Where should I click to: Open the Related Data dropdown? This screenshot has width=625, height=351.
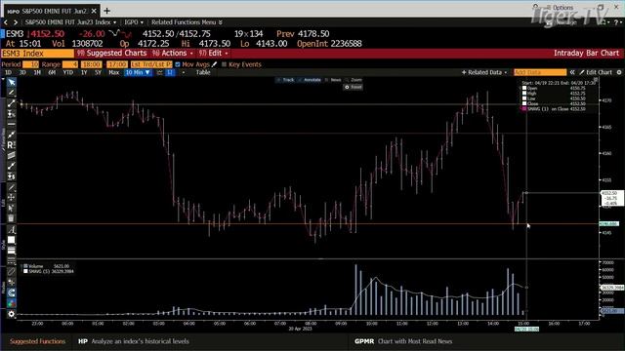484,72
